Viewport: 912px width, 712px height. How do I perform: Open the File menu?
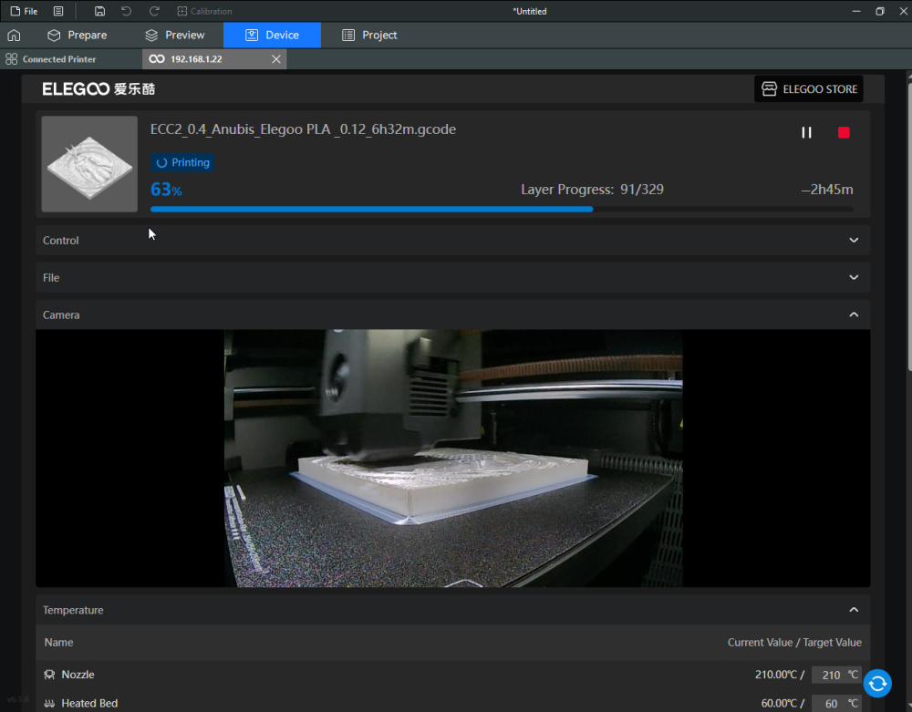coord(25,11)
